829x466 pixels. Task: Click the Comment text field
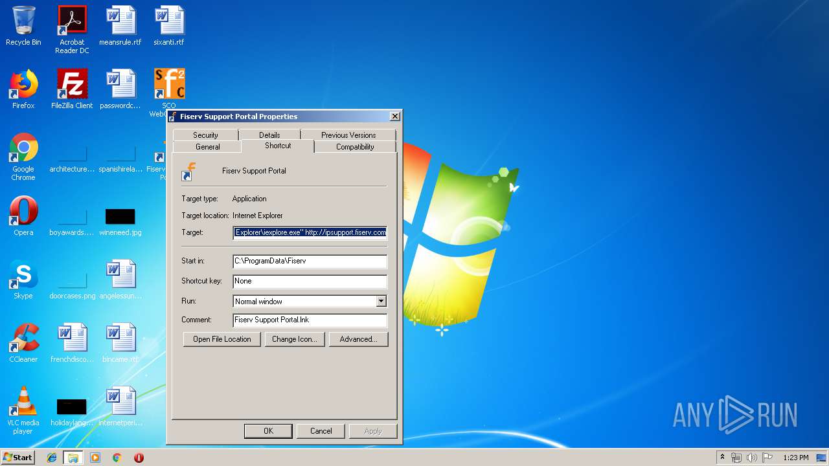click(x=310, y=320)
